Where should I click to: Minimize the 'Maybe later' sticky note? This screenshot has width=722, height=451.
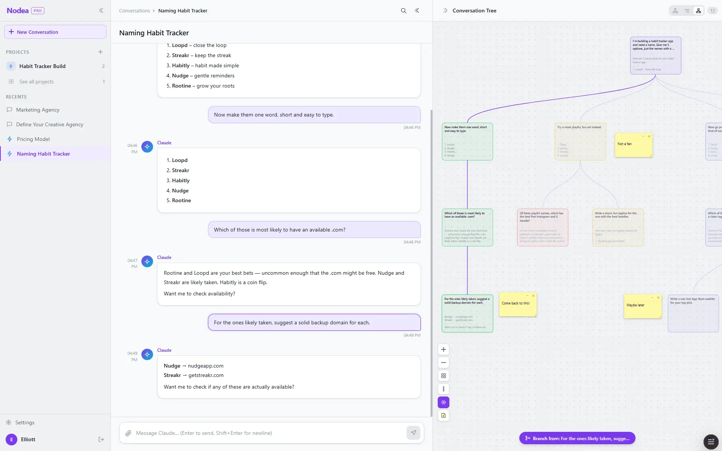(652, 298)
